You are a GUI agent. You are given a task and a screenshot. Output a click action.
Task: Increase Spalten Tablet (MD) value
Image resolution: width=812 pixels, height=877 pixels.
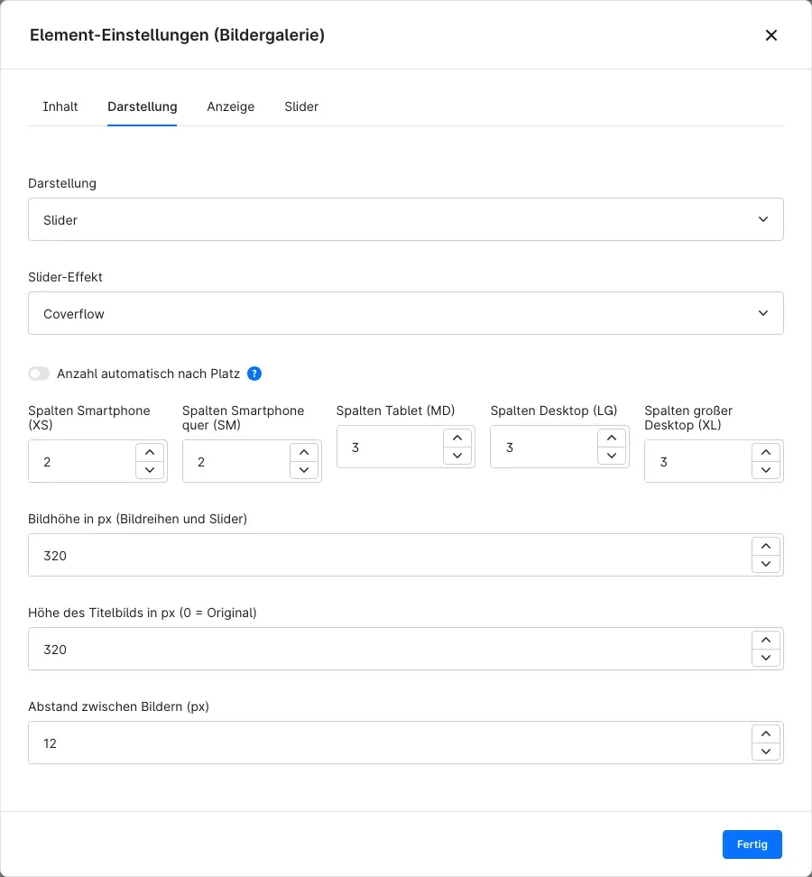[457, 438]
